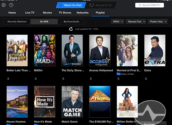Open the MADtv poster
The width and height of the screenshot is (172, 125).
pos(45,50)
